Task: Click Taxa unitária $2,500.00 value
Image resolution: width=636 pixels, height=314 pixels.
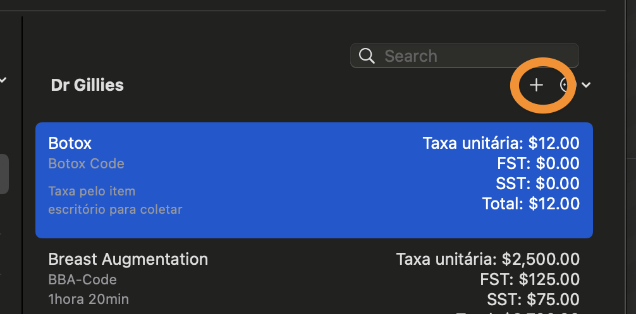Action: pos(487,259)
